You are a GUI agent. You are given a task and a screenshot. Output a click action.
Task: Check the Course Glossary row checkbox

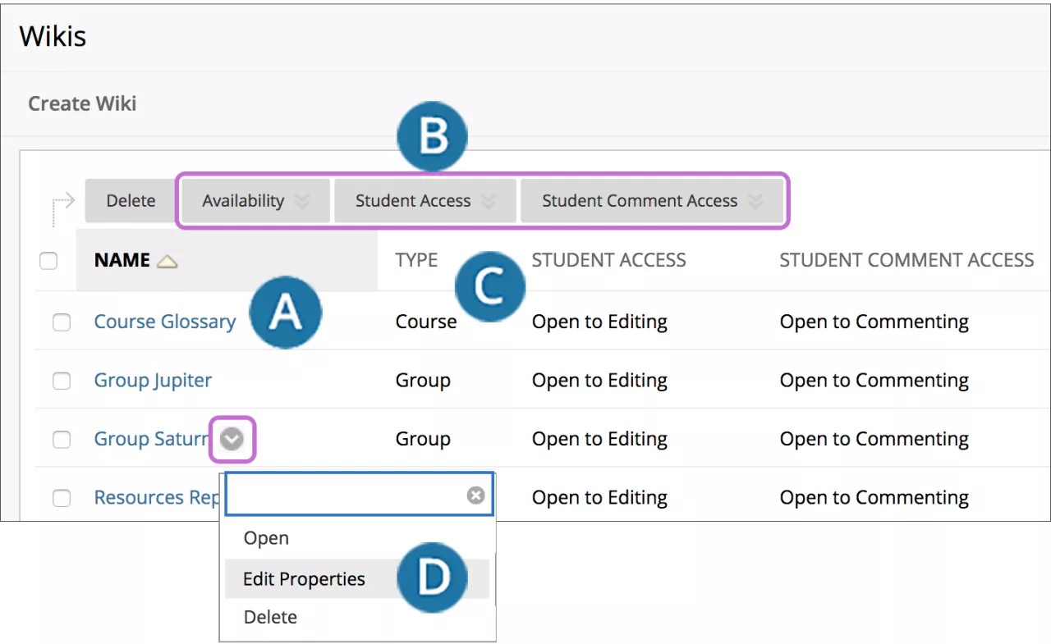pos(62,322)
